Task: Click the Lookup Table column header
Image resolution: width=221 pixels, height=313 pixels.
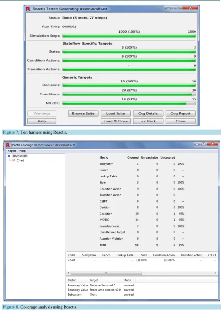Action: pyautogui.click(x=125, y=255)
